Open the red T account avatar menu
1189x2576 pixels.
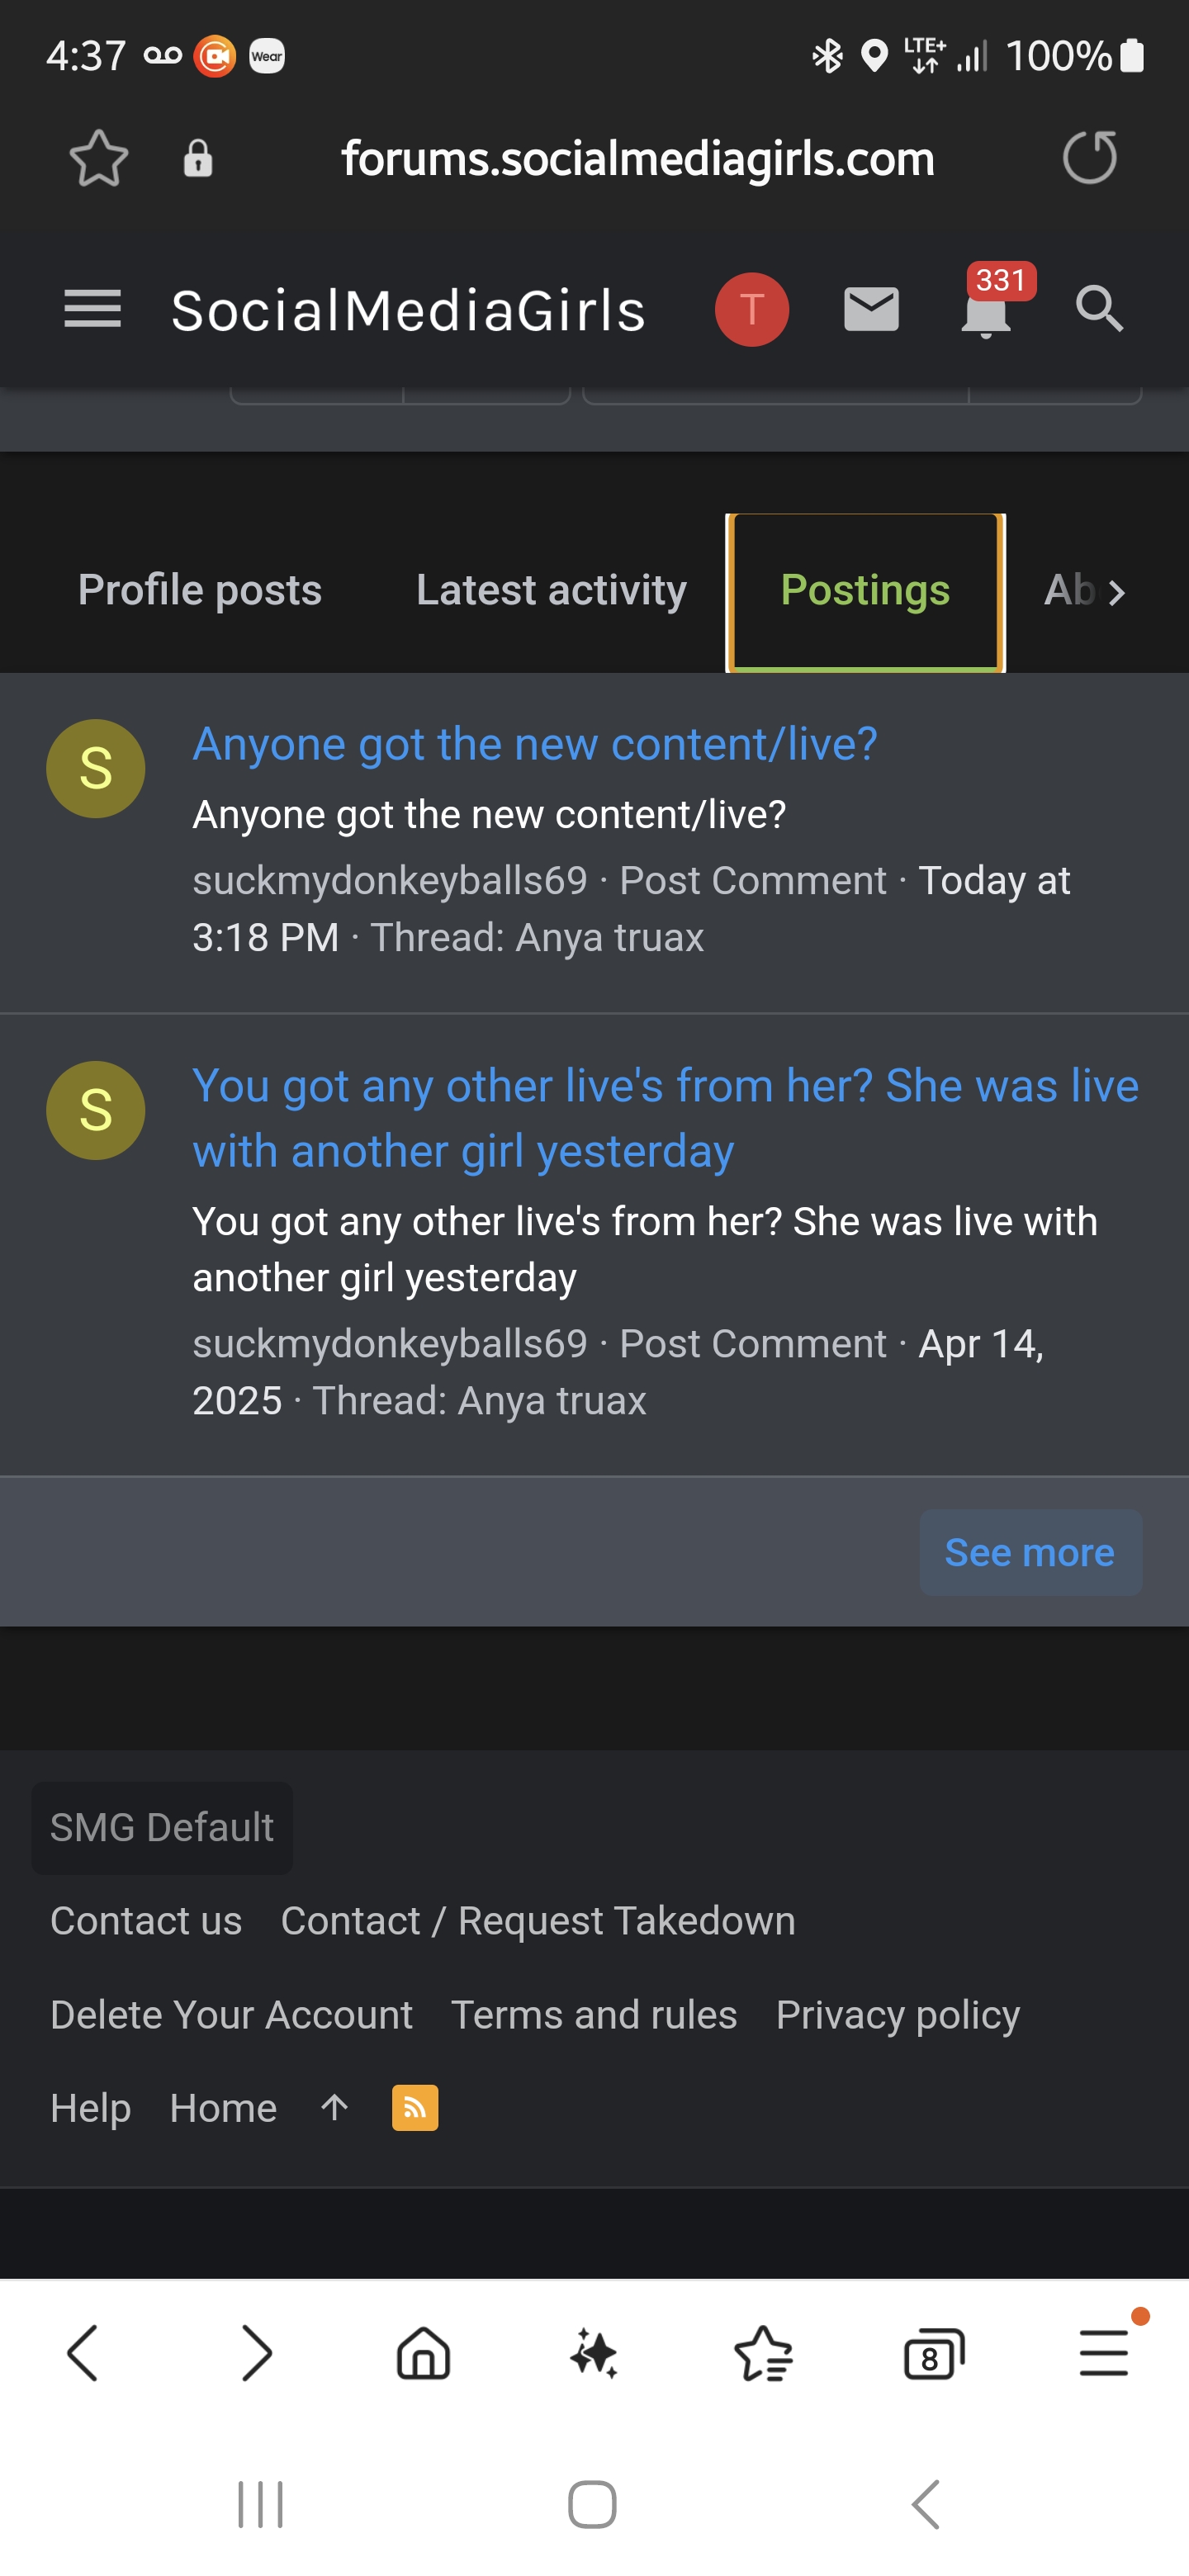[752, 309]
